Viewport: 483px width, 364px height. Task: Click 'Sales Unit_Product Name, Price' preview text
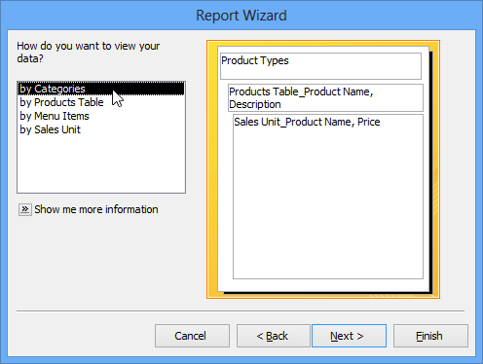pyautogui.click(x=307, y=122)
